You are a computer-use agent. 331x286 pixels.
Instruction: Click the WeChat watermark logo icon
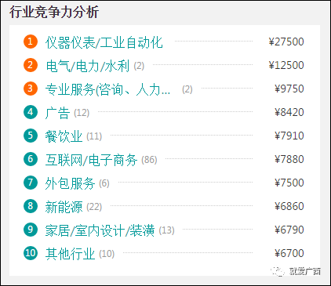point(278,271)
